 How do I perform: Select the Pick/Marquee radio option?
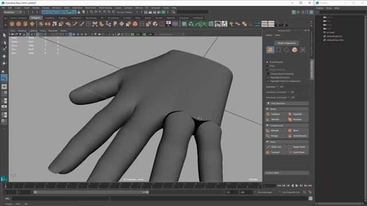point(267,62)
